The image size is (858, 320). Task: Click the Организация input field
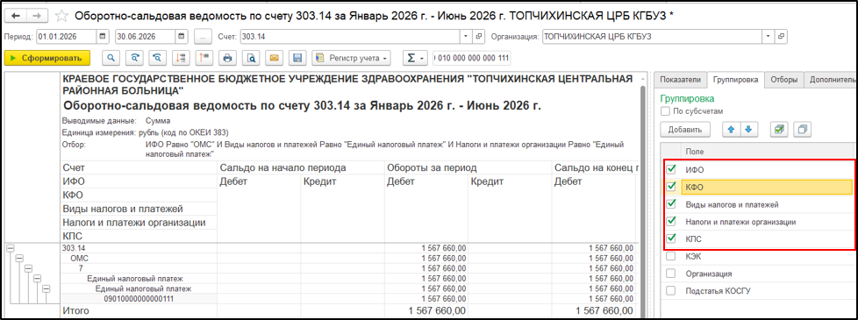pos(652,37)
